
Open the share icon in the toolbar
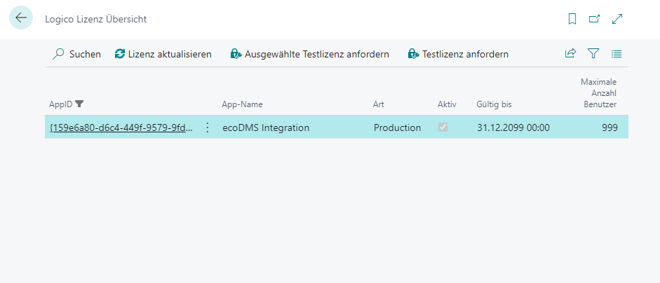[570, 54]
